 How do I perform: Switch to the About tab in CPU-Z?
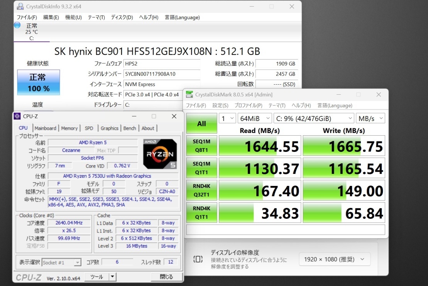point(148,128)
